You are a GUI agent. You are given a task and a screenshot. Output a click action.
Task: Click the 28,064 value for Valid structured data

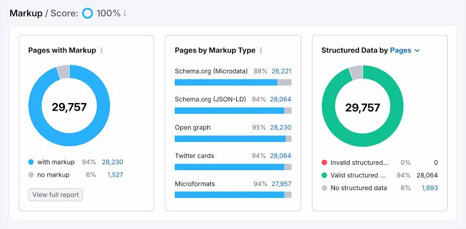click(427, 175)
